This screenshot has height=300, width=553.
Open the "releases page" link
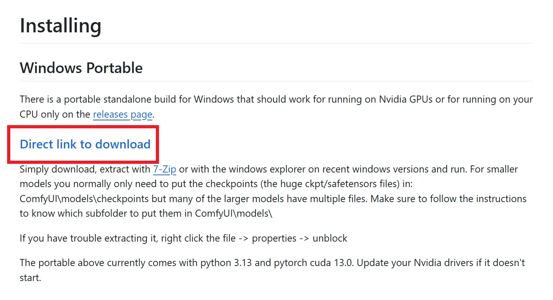pos(122,114)
